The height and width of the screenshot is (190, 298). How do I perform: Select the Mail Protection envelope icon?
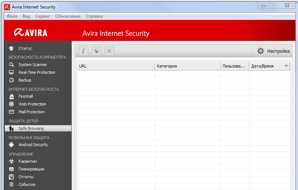tap(11, 112)
